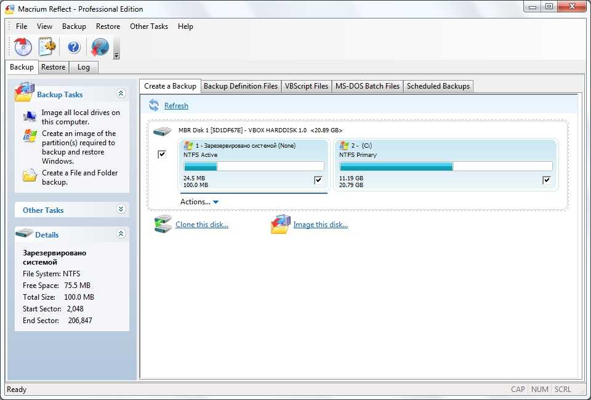591x400 pixels.
Task: Click the Backup Tasks panel folder icon
Action: point(24,92)
